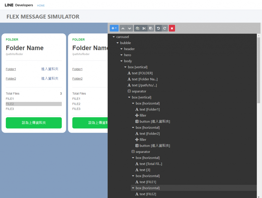Click FILE3 text in second bubble
Image resolution: width=262 pixels, height=198 pixels.
point(76,109)
